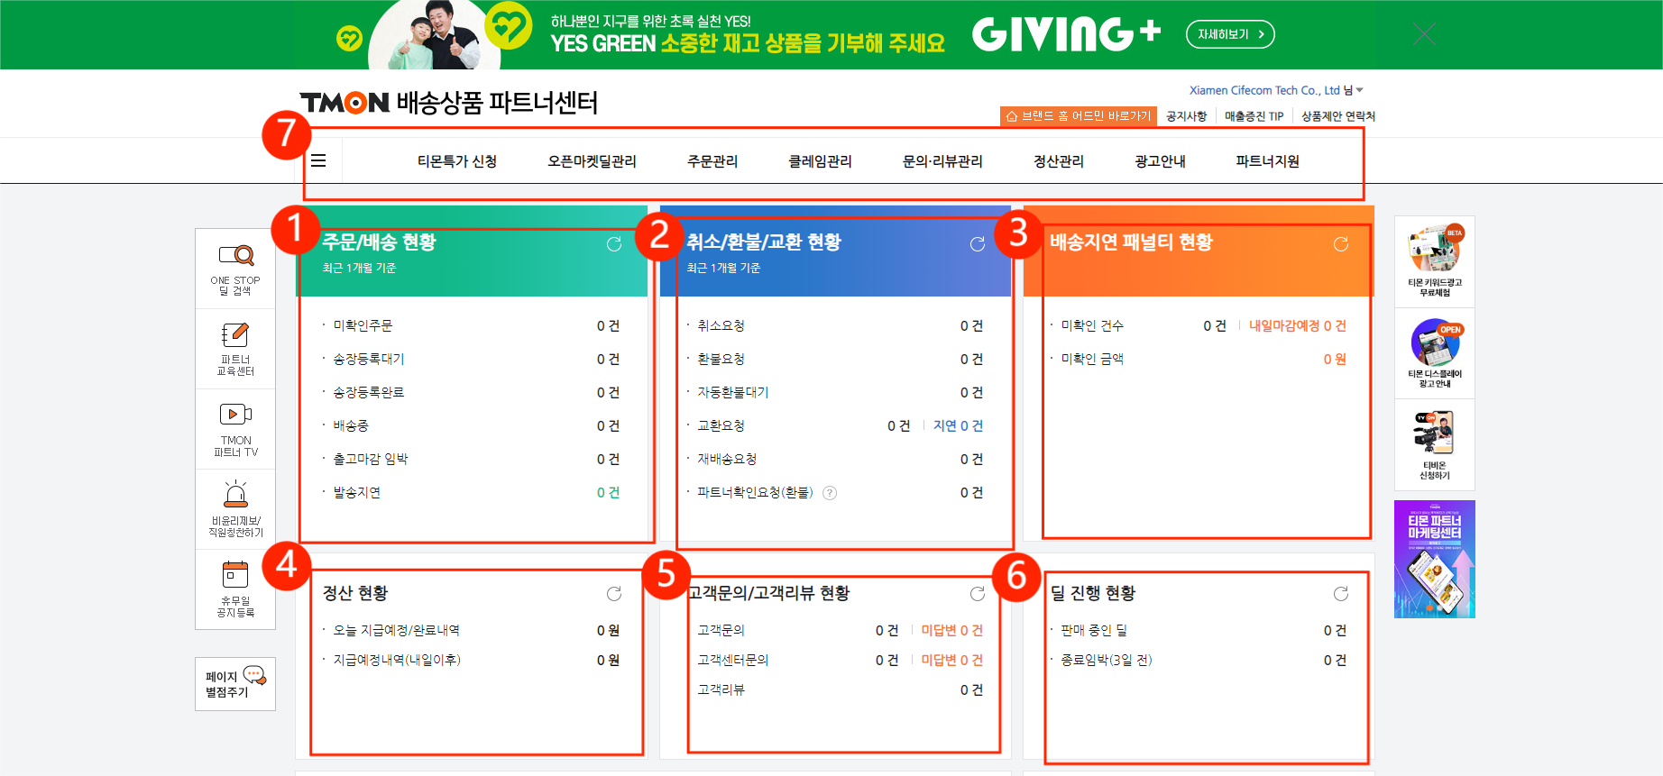Refresh the 배송지연 패널티 현황 panel

(x=1341, y=244)
